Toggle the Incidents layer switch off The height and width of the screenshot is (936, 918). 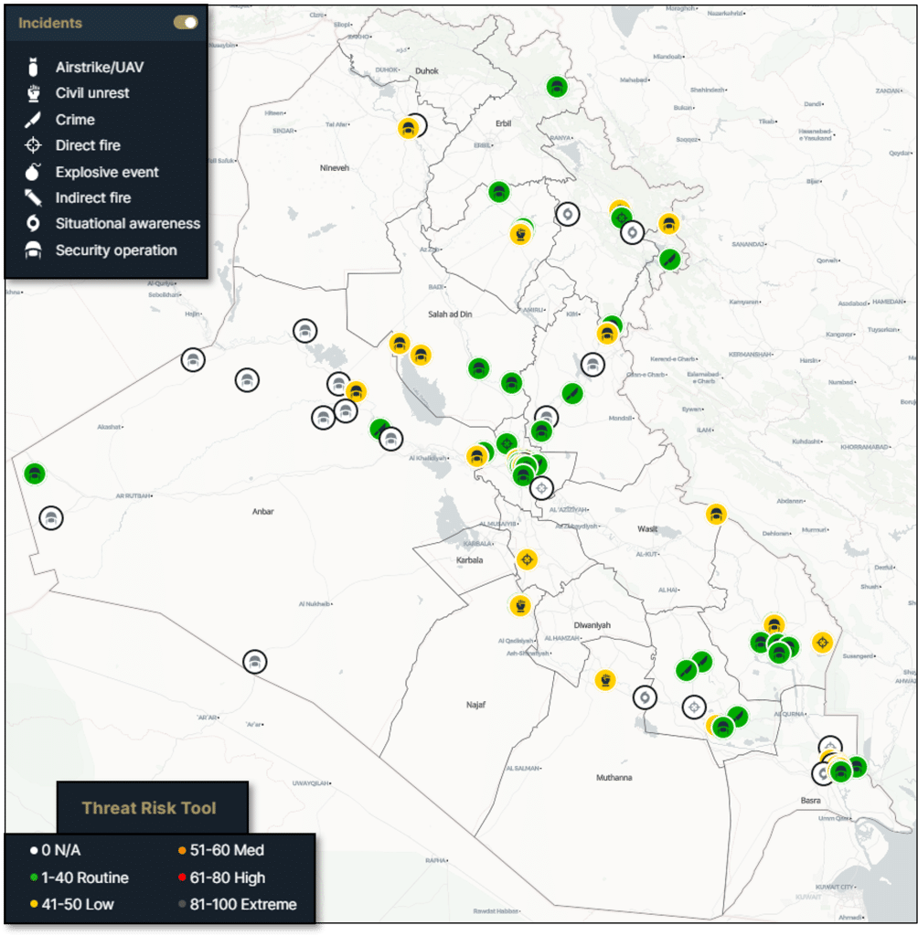tap(186, 23)
